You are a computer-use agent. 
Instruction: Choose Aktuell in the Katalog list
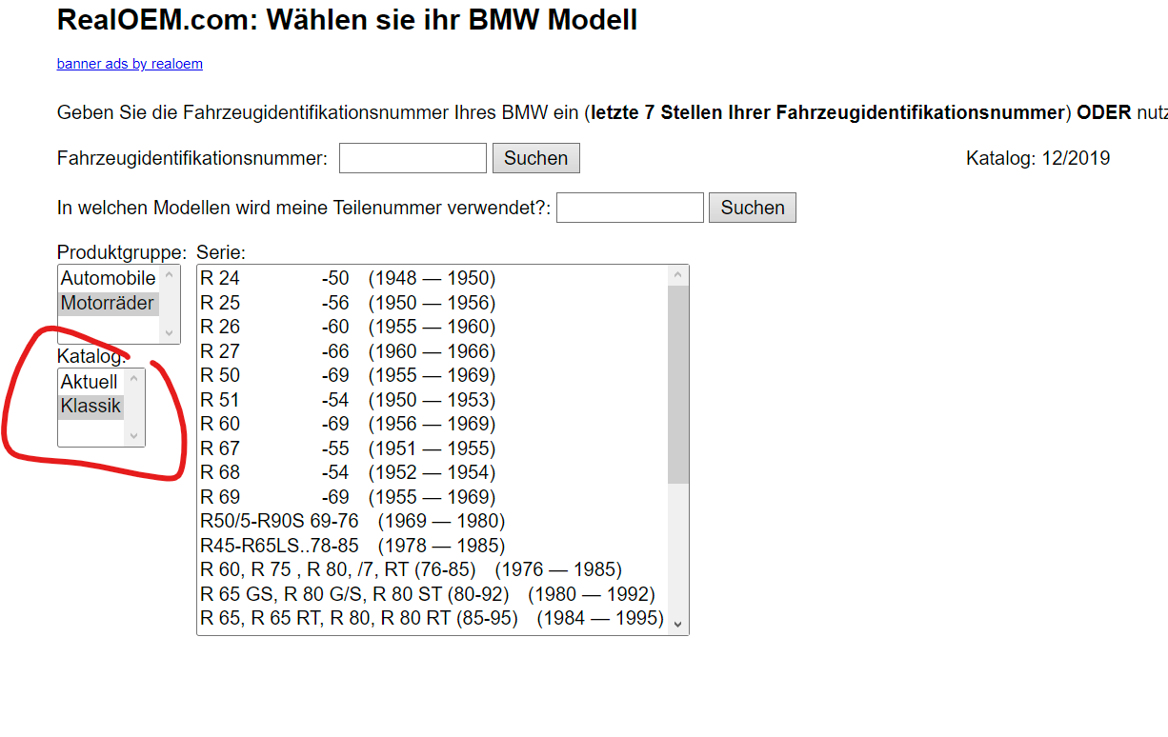click(90, 382)
